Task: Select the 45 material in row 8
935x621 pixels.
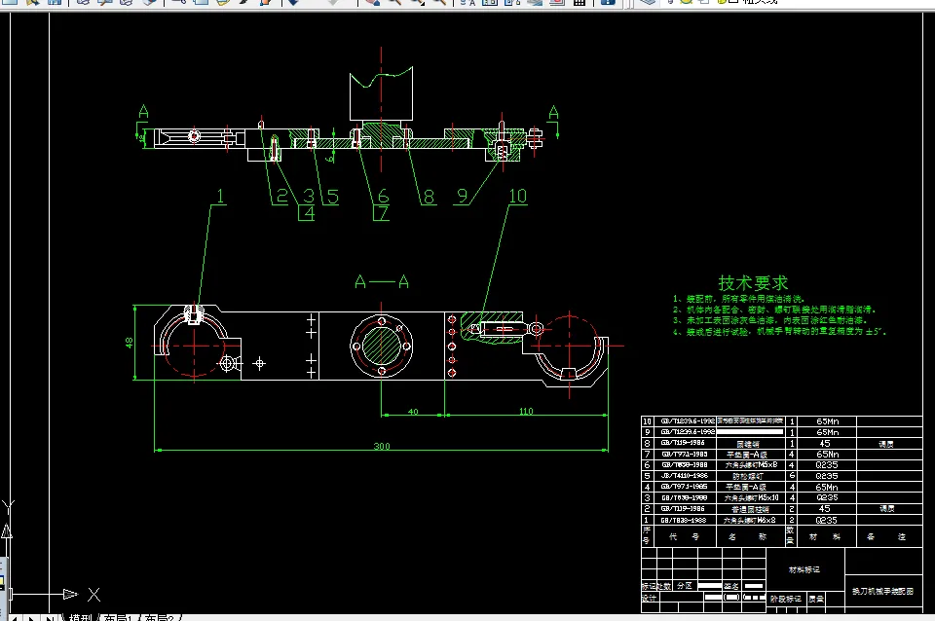Action: tap(825, 444)
